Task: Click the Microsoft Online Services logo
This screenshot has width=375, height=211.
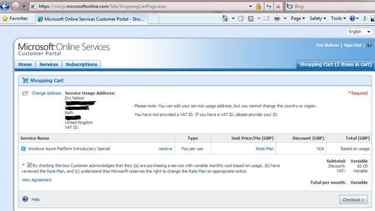Action: pos(64,49)
